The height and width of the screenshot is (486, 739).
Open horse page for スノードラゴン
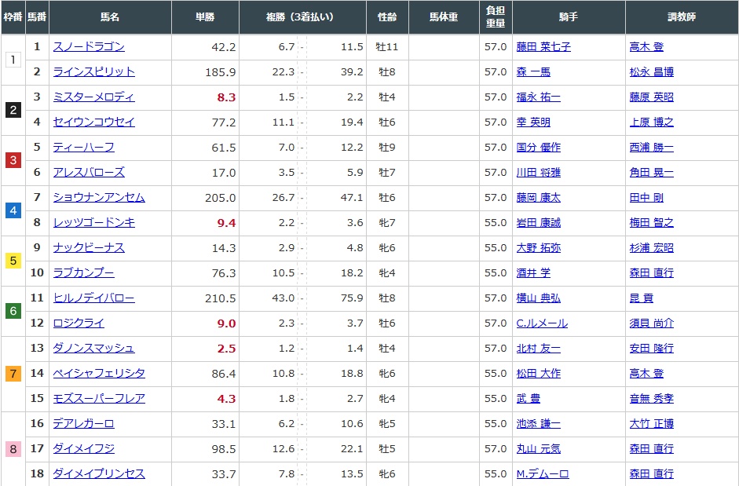point(88,47)
